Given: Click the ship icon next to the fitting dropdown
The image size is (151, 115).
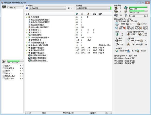Looking at the screenshot, I should 68,8.
